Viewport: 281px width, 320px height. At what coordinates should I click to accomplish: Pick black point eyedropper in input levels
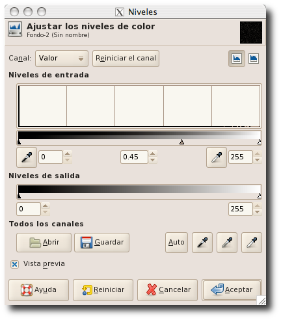[x=27, y=157]
